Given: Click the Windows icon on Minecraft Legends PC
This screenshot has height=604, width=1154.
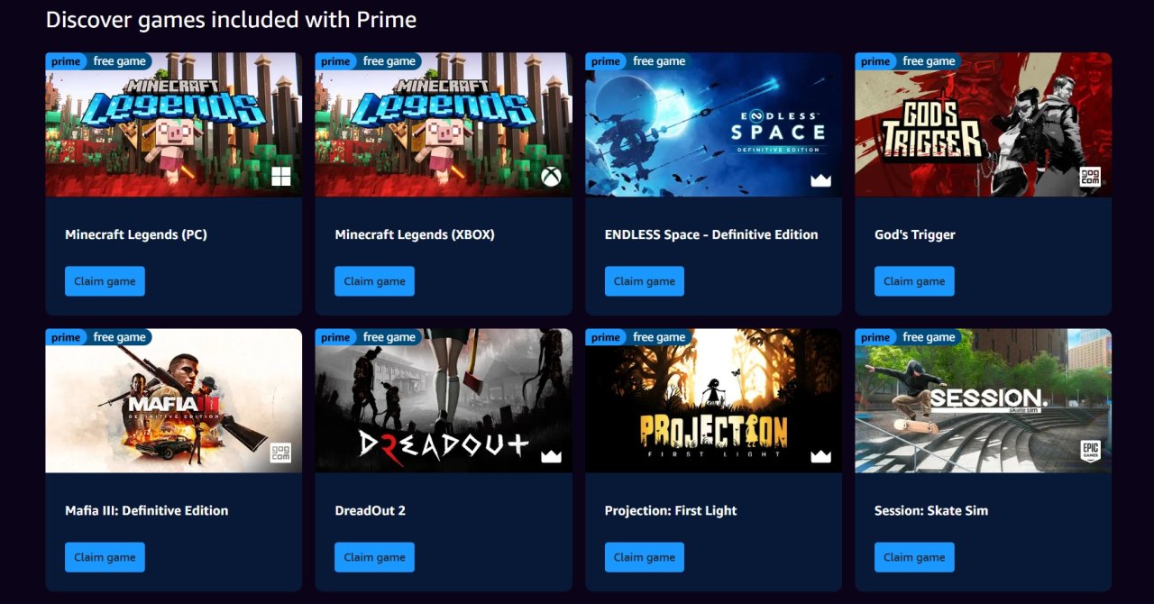Looking at the screenshot, I should coord(281,177).
